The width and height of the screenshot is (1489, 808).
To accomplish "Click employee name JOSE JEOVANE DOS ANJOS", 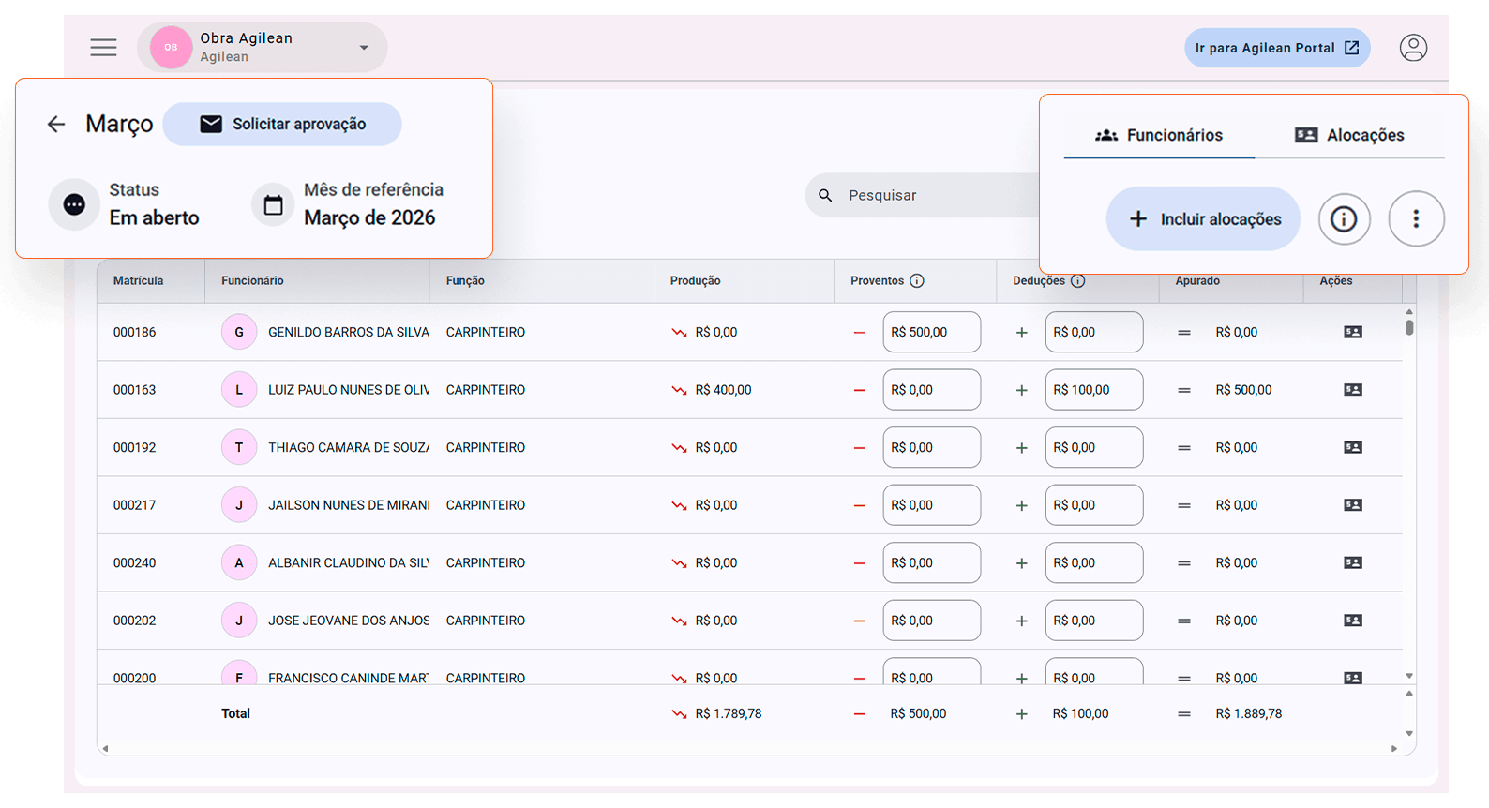I will point(349,621).
